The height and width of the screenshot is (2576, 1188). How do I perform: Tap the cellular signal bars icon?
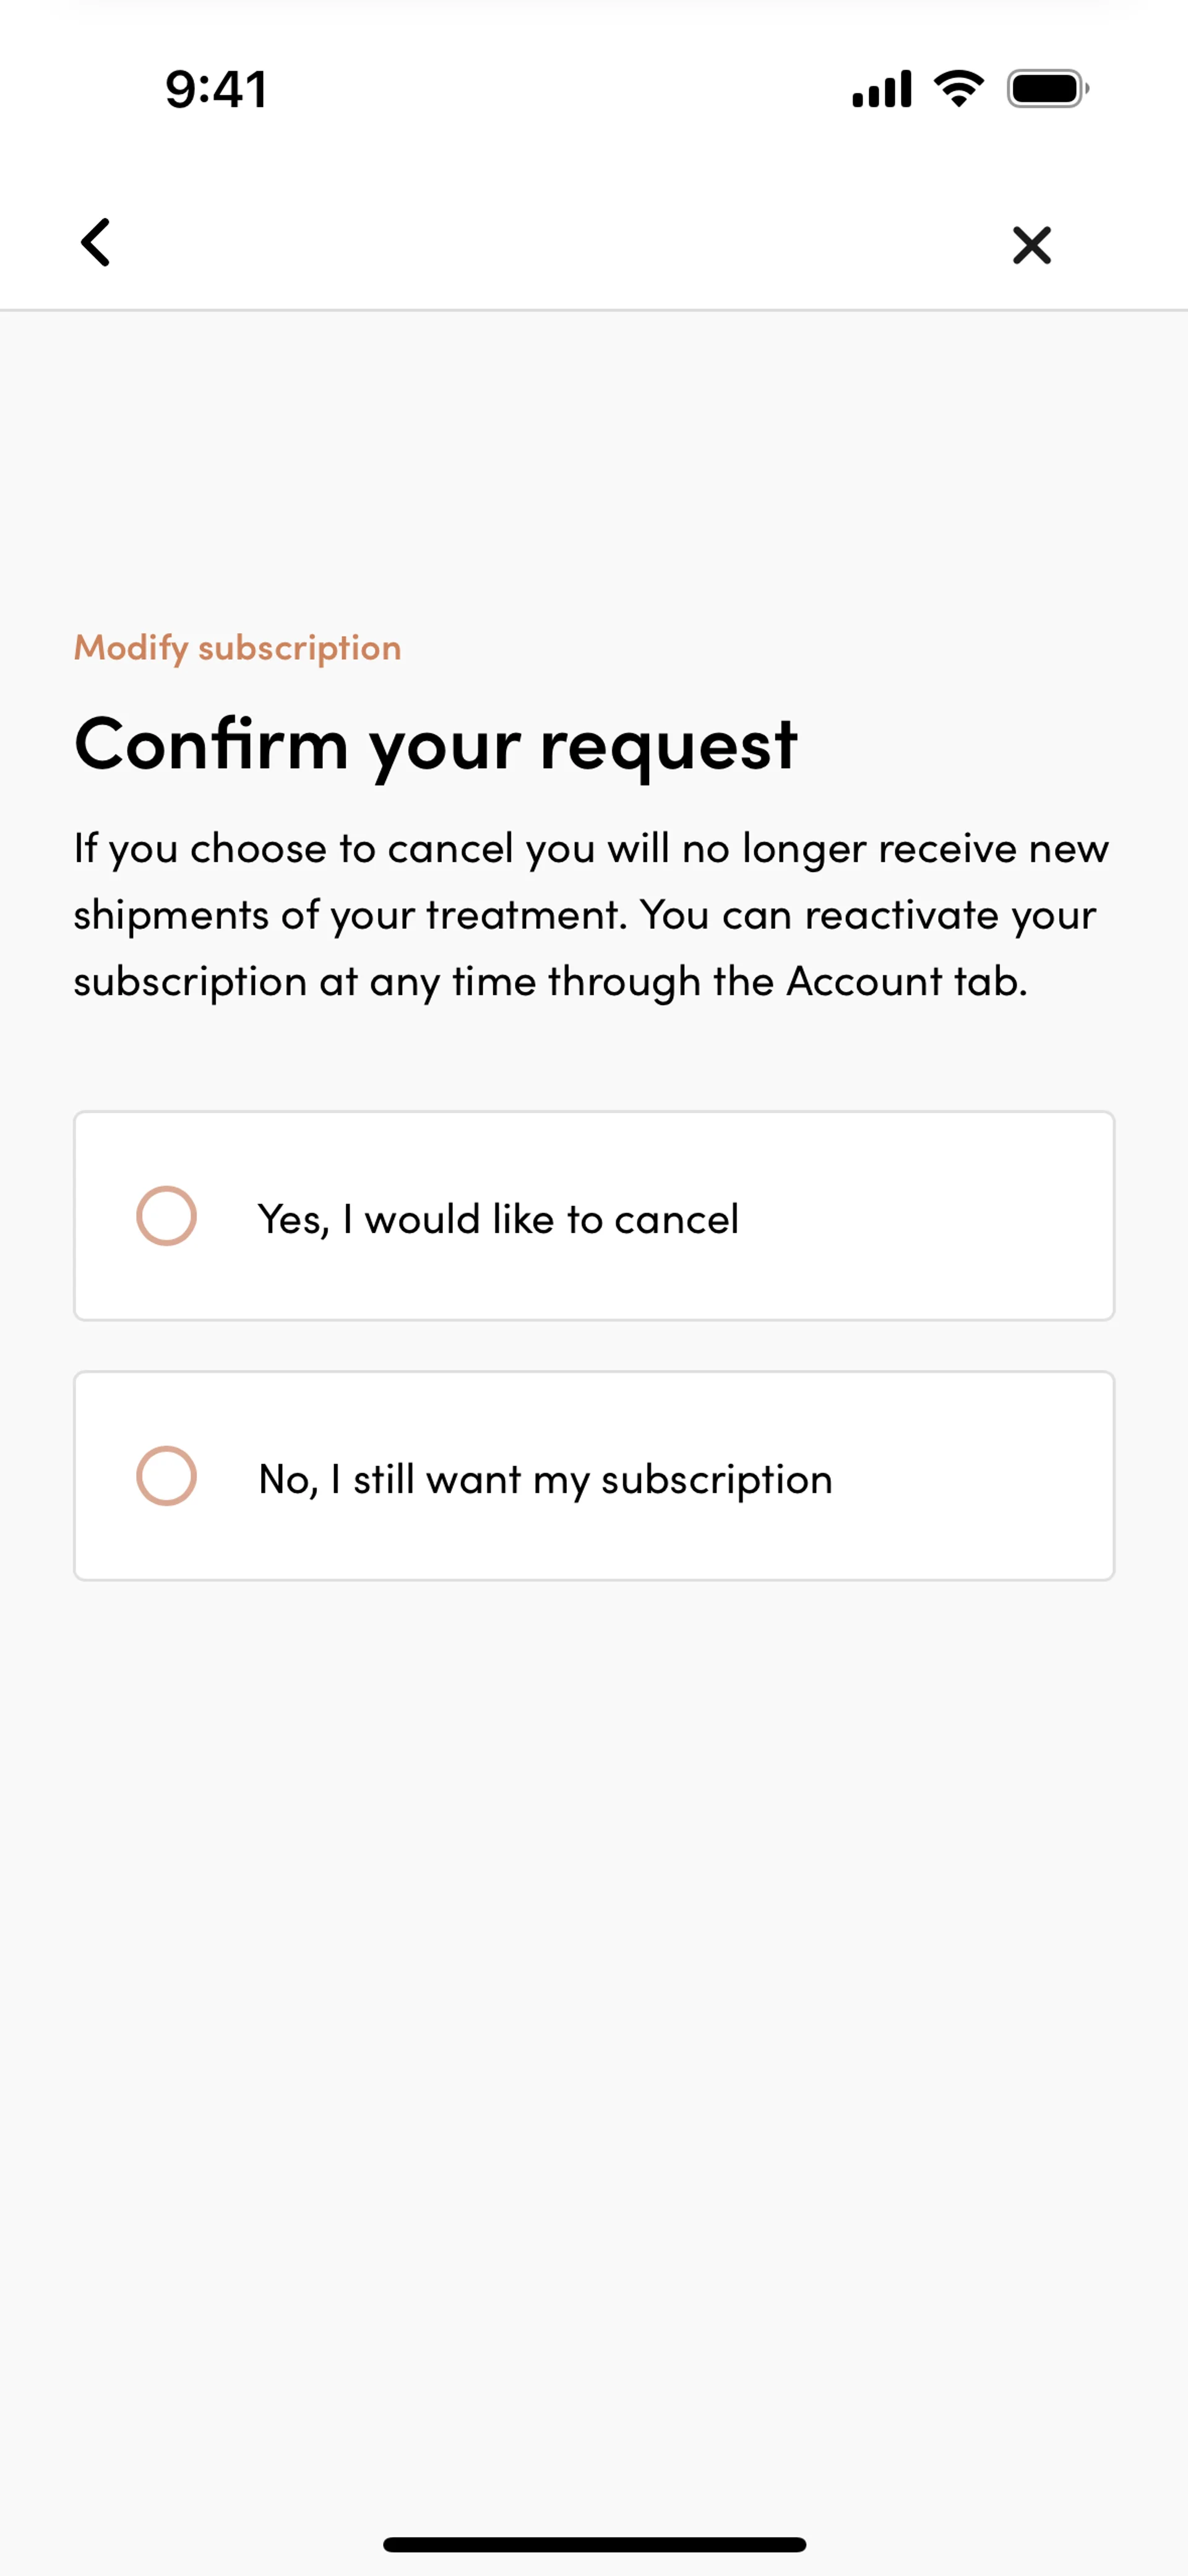tap(881, 89)
